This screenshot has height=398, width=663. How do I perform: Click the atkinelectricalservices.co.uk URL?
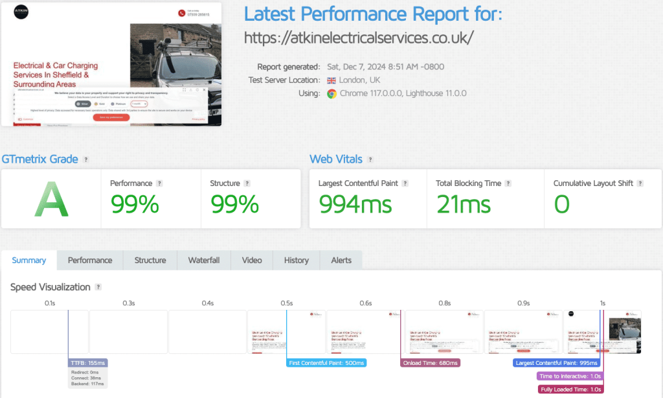[359, 38]
